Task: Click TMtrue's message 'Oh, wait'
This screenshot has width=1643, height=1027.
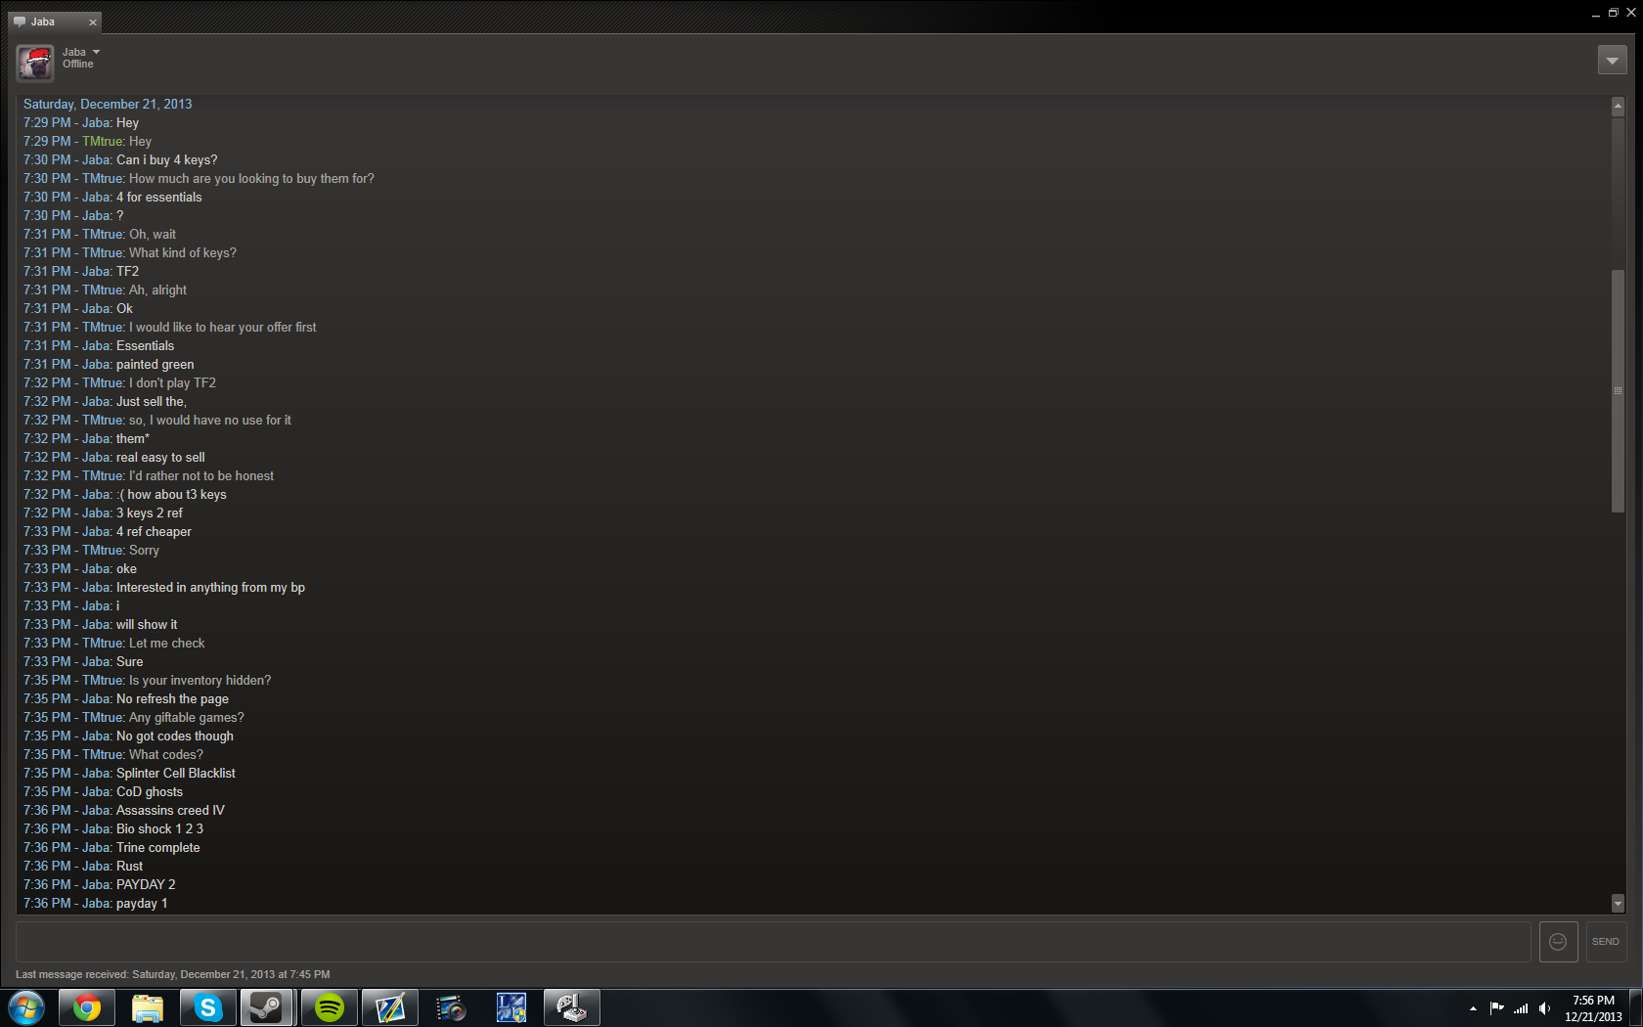Action: click(x=153, y=235)
